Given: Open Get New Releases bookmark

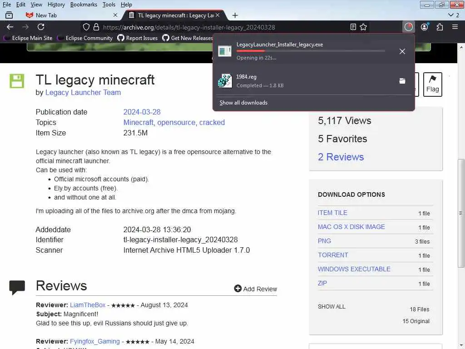Looking at the screenshot, I should pyautogui.click(x=188, y=38).
